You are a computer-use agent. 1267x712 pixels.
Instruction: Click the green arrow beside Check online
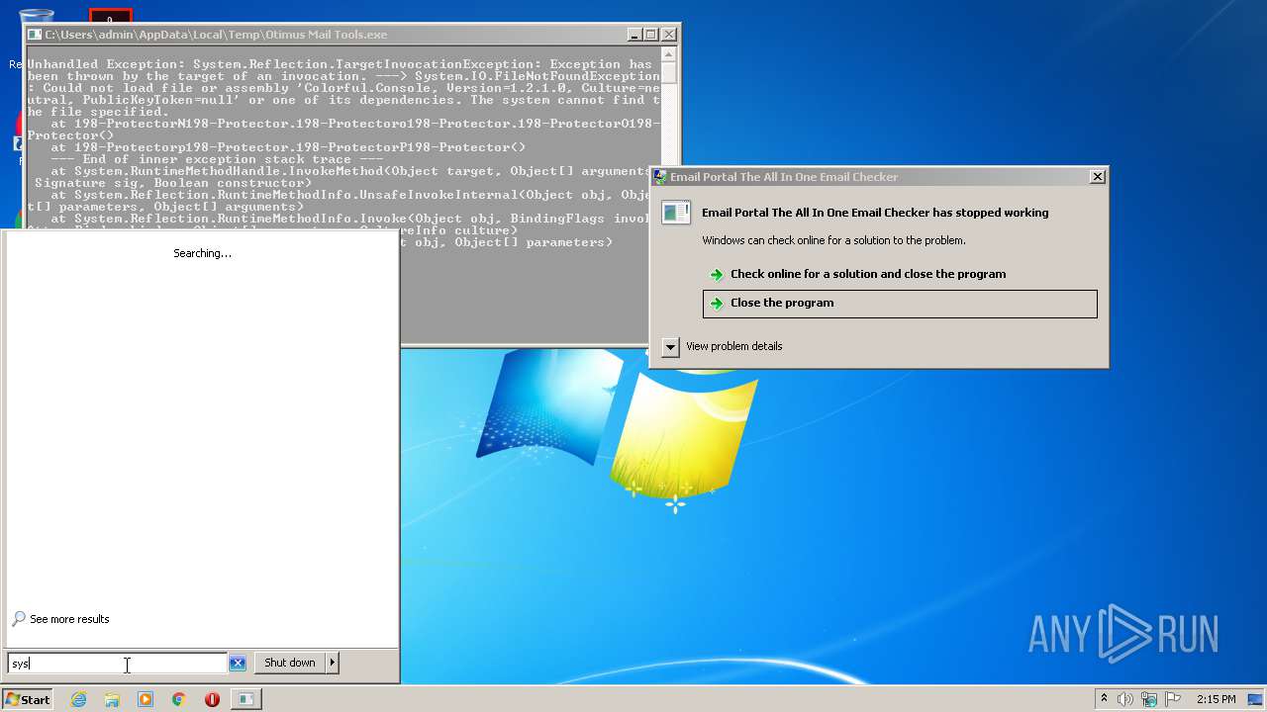coord(717,275)
